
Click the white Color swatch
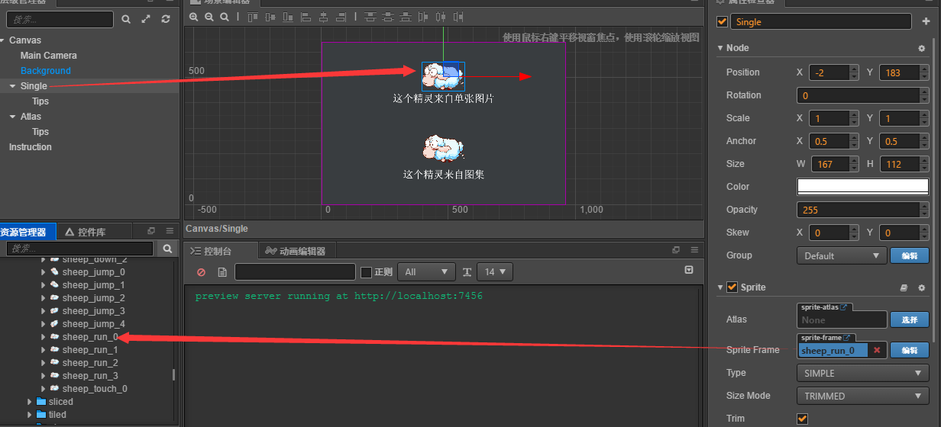pos(862,187)
